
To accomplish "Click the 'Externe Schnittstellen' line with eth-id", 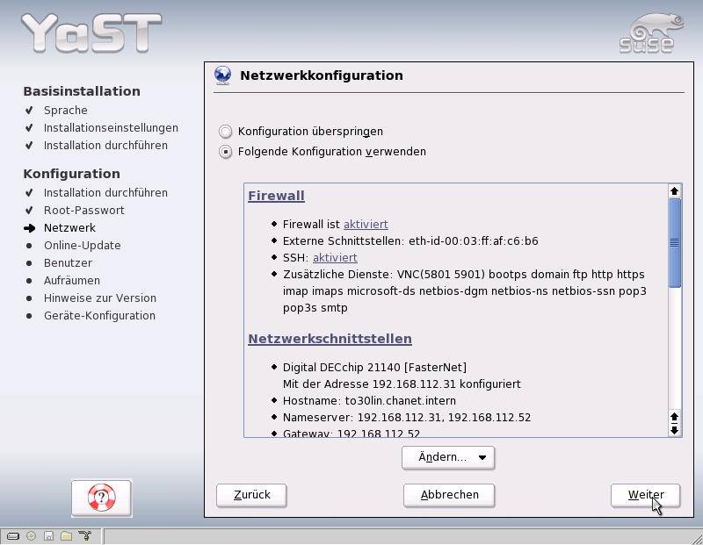I will (410, 241).
